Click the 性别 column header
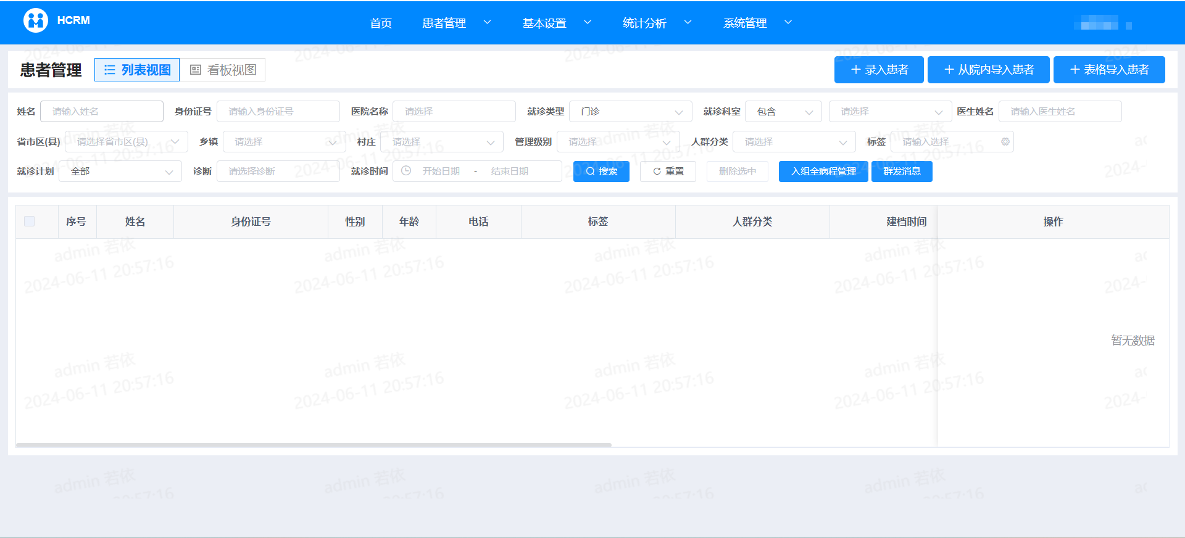The width and height of the screenshot is (1185, 538). [x=355, y=221]
